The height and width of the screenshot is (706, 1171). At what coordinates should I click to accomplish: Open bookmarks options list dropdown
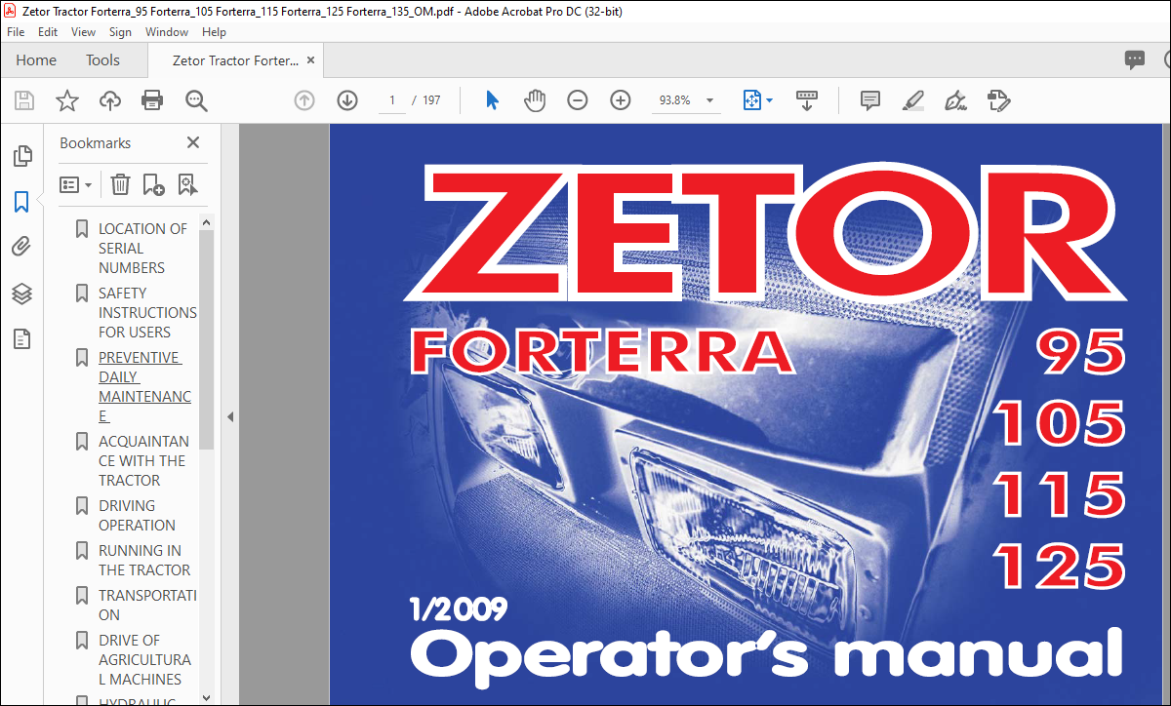point(76,184)
